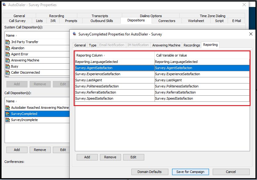This screenshot has height=180, width=257.
Task: Open the E-Mail tab
Action: tap(236, 21)
